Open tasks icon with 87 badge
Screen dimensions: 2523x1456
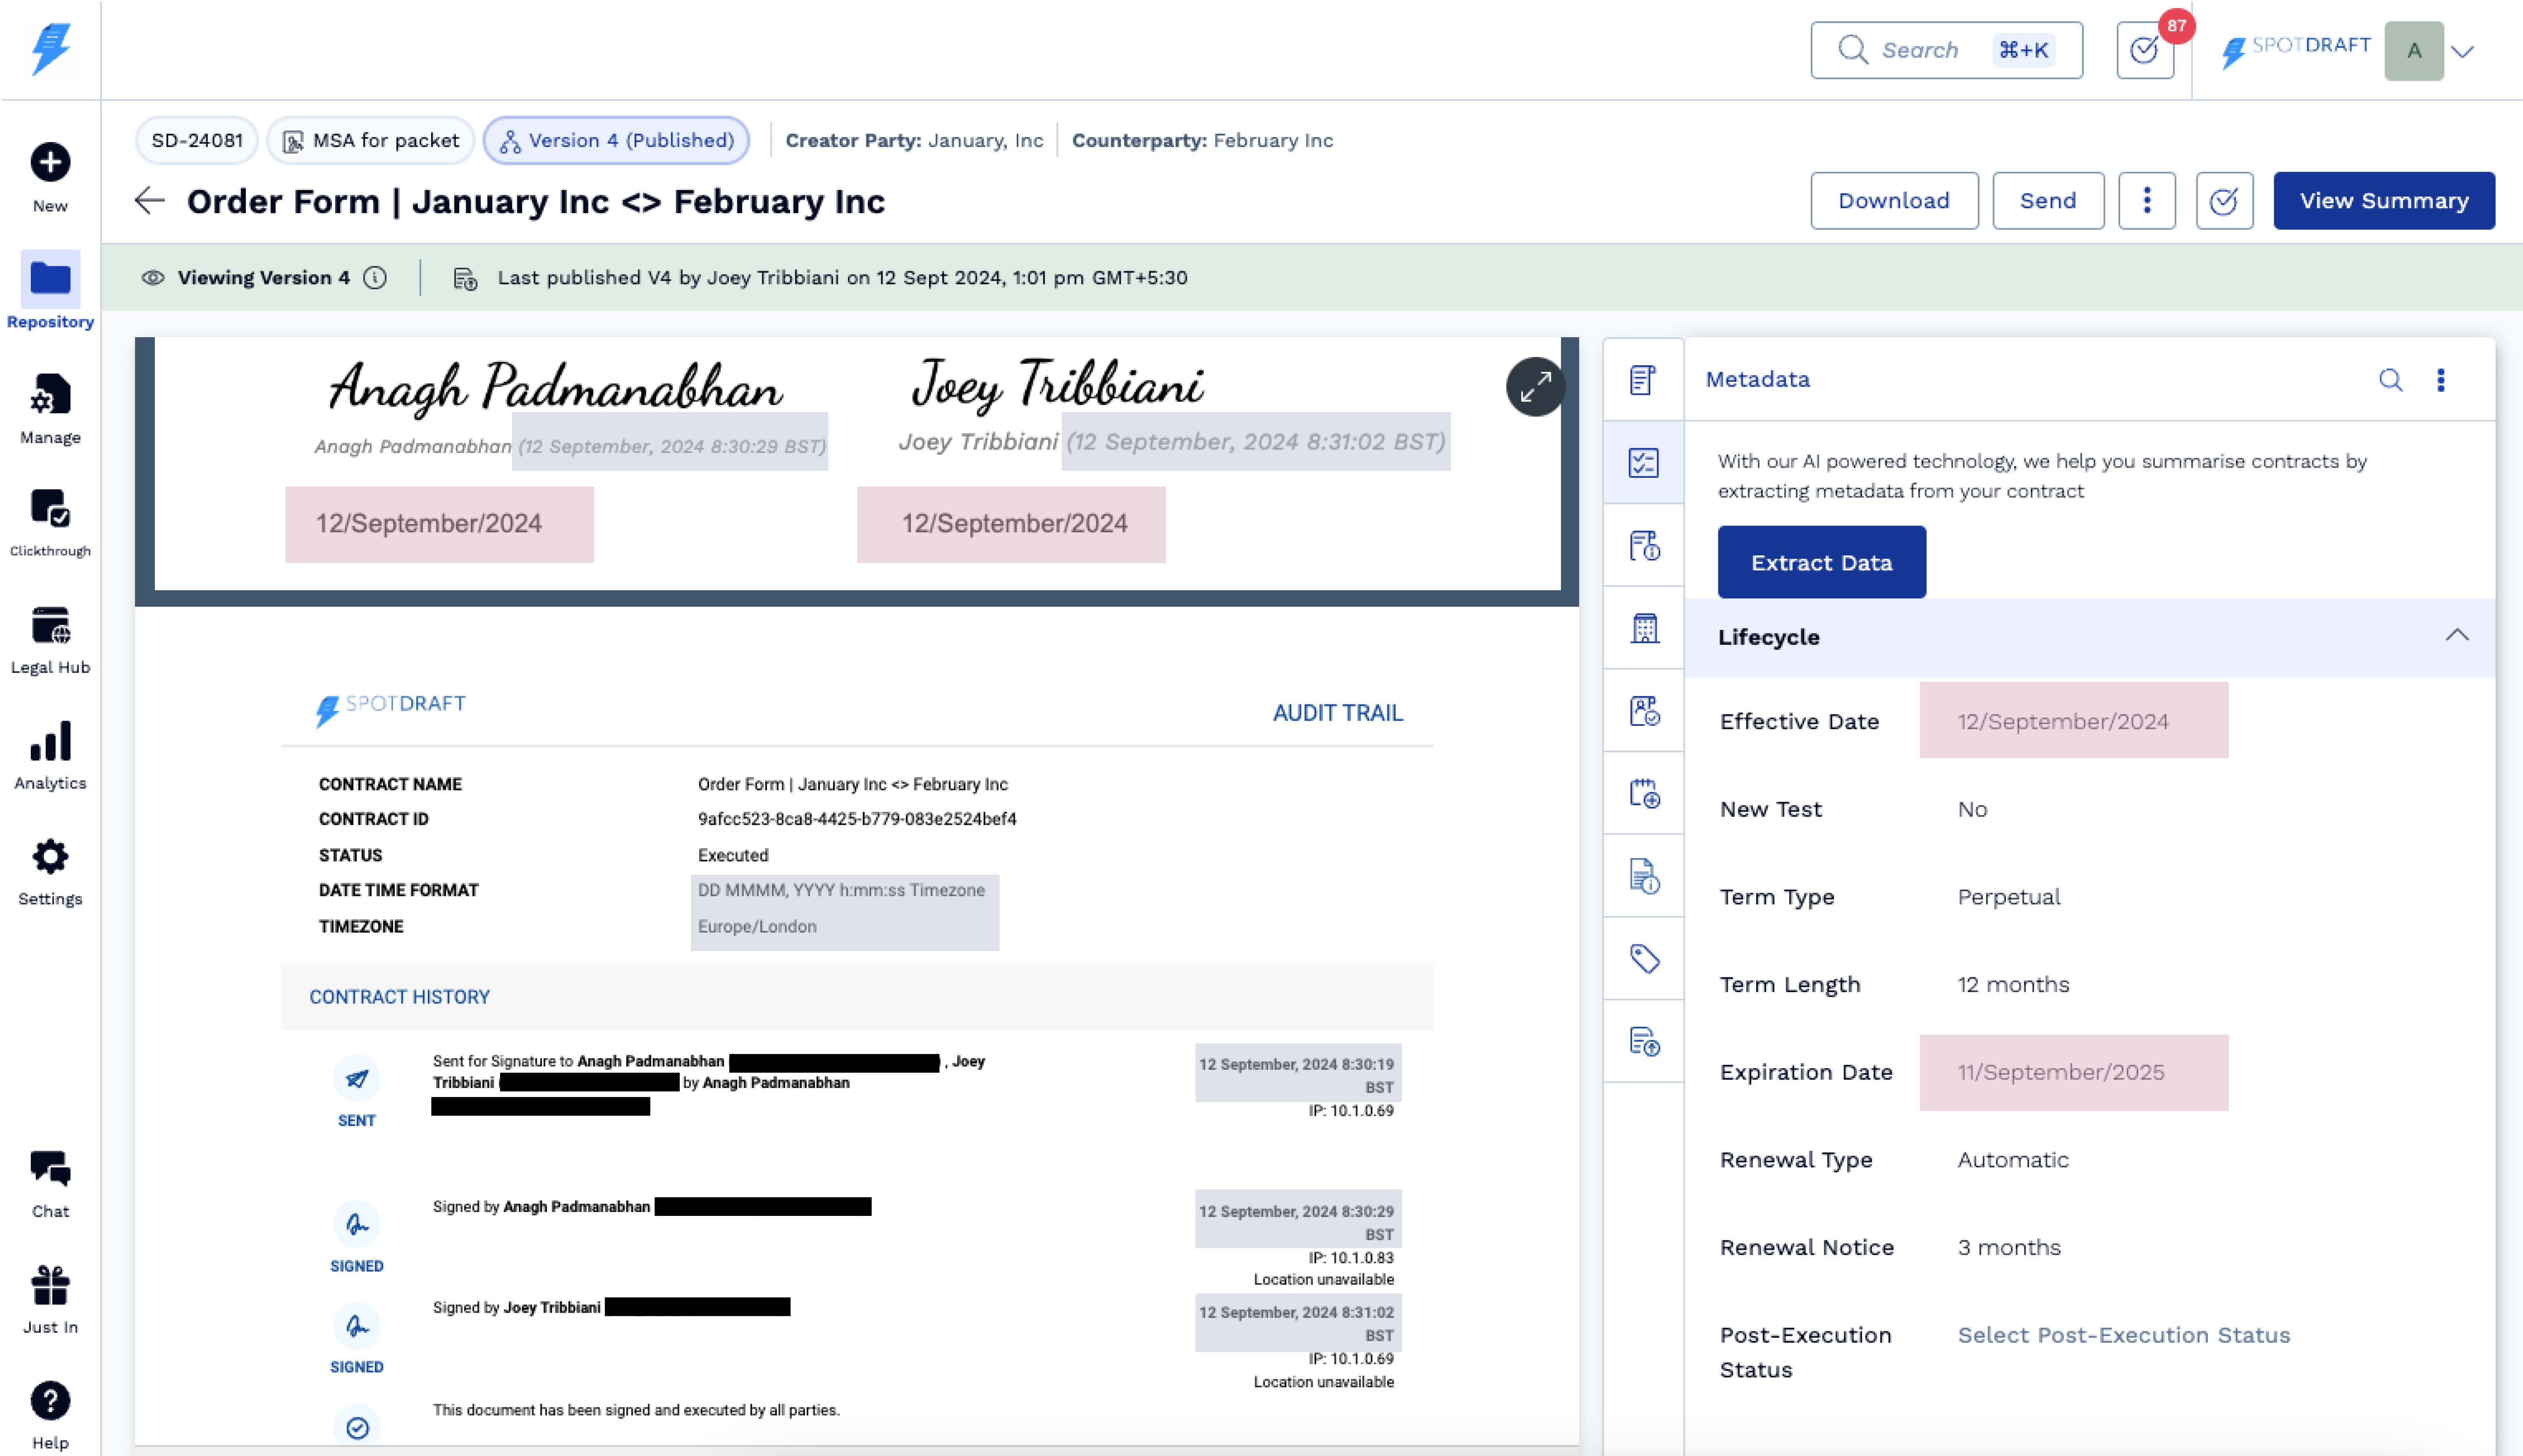point(2145,51)
